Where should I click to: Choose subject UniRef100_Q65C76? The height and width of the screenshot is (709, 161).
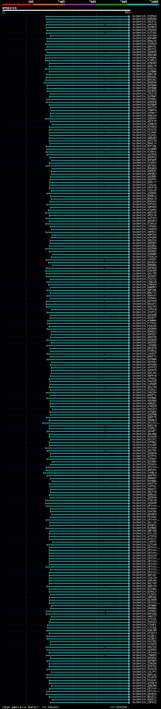[x=144, y=66]
